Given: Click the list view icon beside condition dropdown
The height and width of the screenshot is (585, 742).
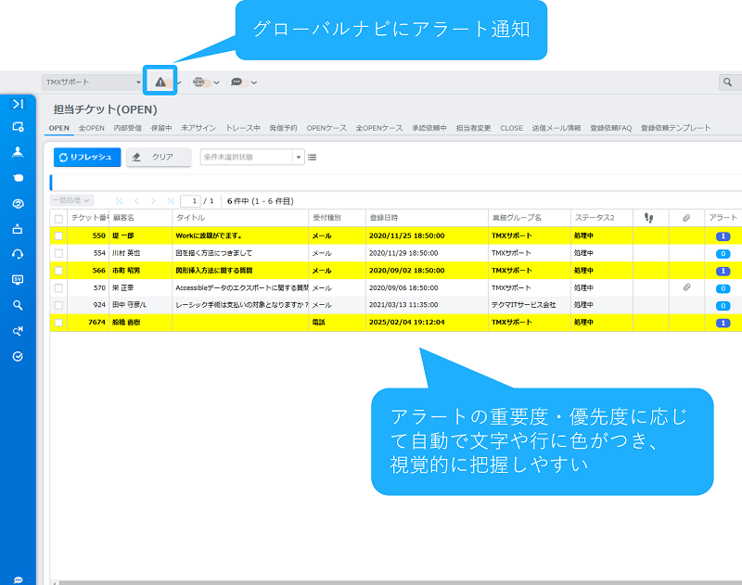Looking at the screenshot, I should pos(313,158).
